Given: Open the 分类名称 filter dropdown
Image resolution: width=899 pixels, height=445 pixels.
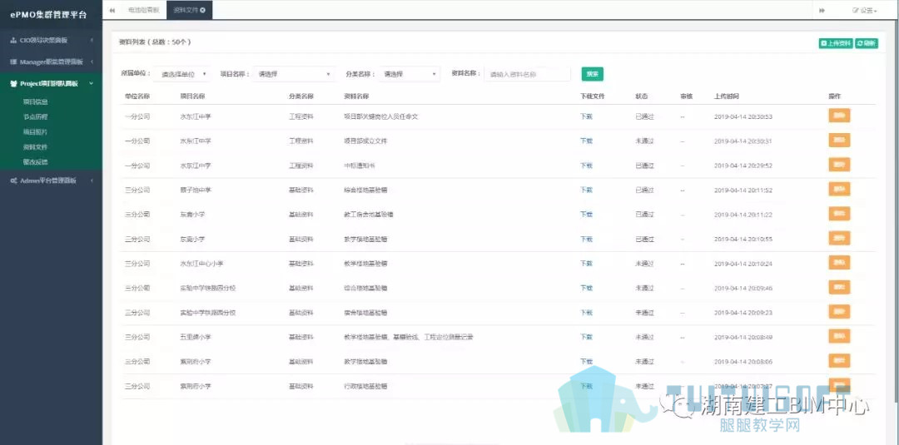Looking at the screenshot, I should pyautogui.click(x=410, y=75).
